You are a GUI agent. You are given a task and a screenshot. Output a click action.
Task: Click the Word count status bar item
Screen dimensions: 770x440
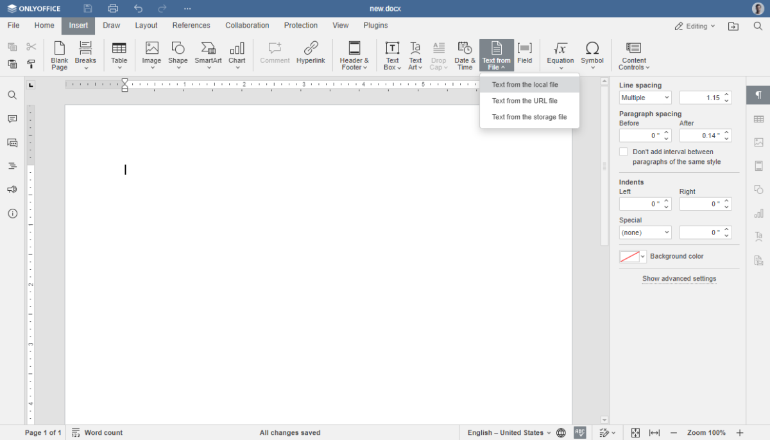(x=97, y=432)
